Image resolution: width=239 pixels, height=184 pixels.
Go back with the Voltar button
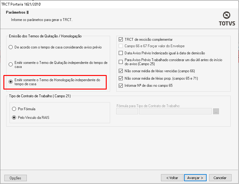click(x=172, y=178)
